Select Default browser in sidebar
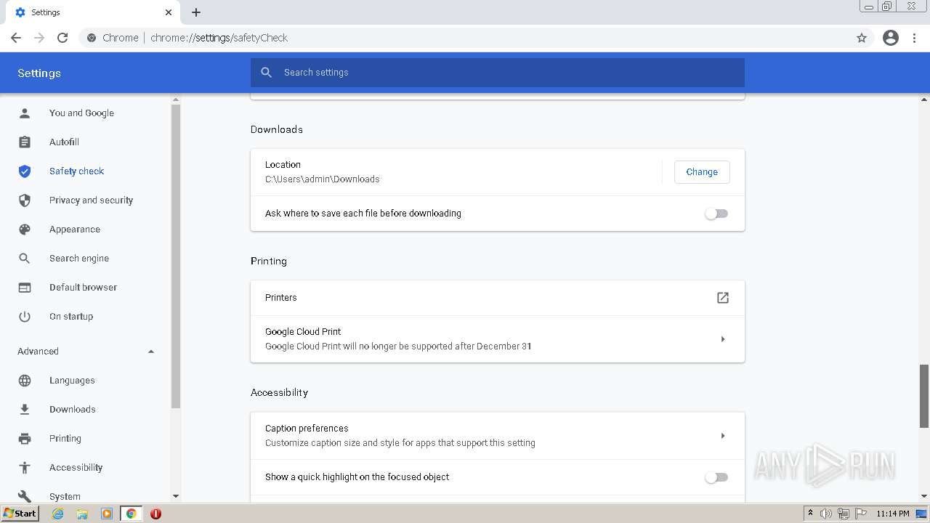Image resolution: width=930 pixels, height=523 pixels. [83, 288]
